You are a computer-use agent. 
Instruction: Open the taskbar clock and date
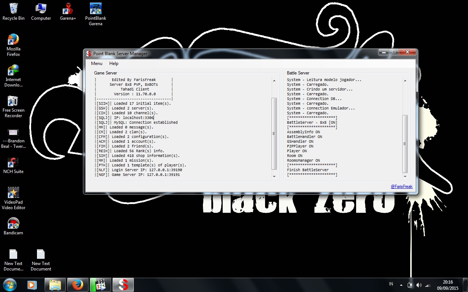tap(448, 285)
